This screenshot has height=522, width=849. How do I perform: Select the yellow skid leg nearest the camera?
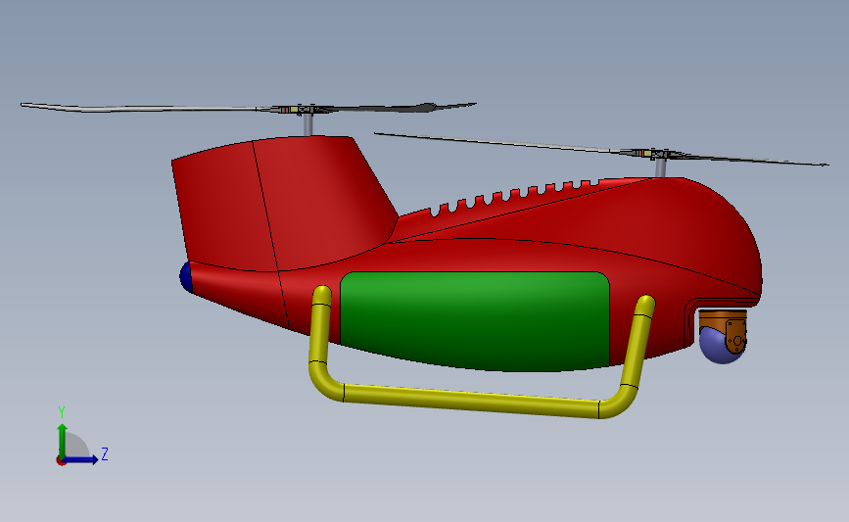pos(638,341)
